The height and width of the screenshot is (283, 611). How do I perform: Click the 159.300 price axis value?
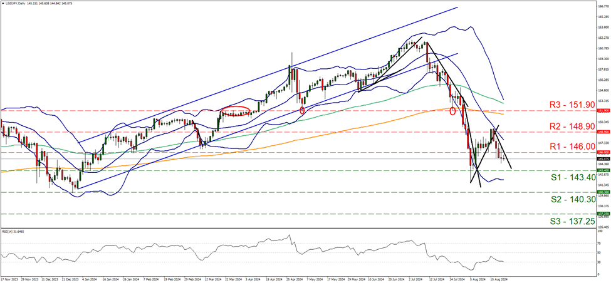[602, 59]
